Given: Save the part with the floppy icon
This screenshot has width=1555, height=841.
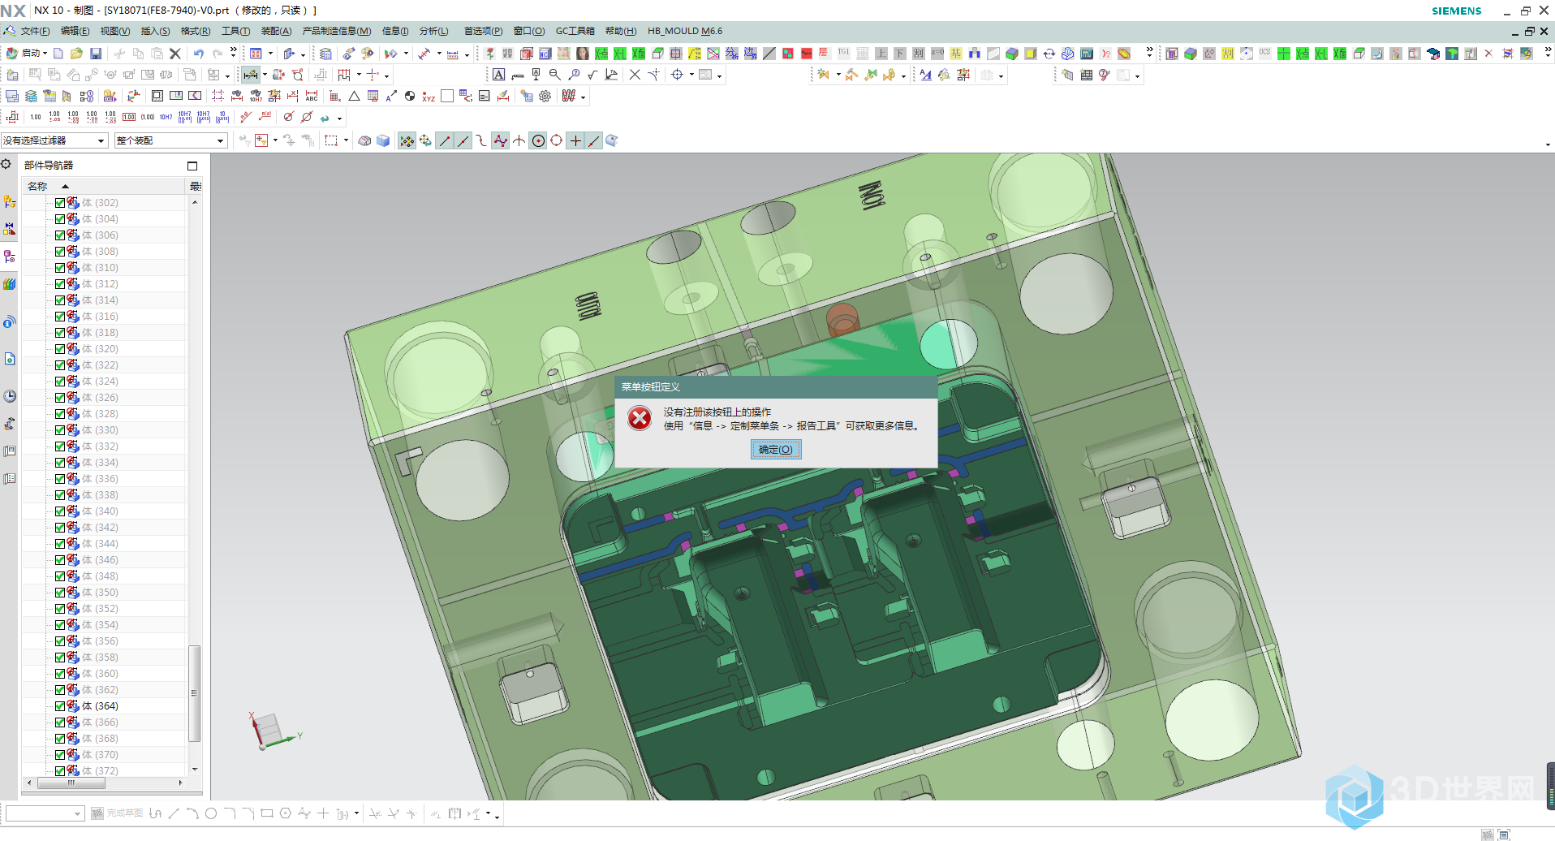Looking at the screenshot, I should tap(96, 54).
